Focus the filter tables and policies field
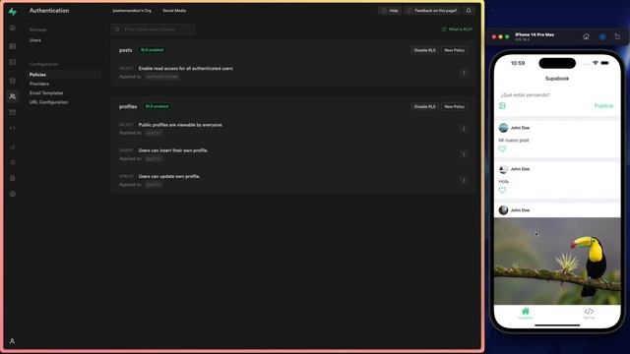 [x=154, y=29]
